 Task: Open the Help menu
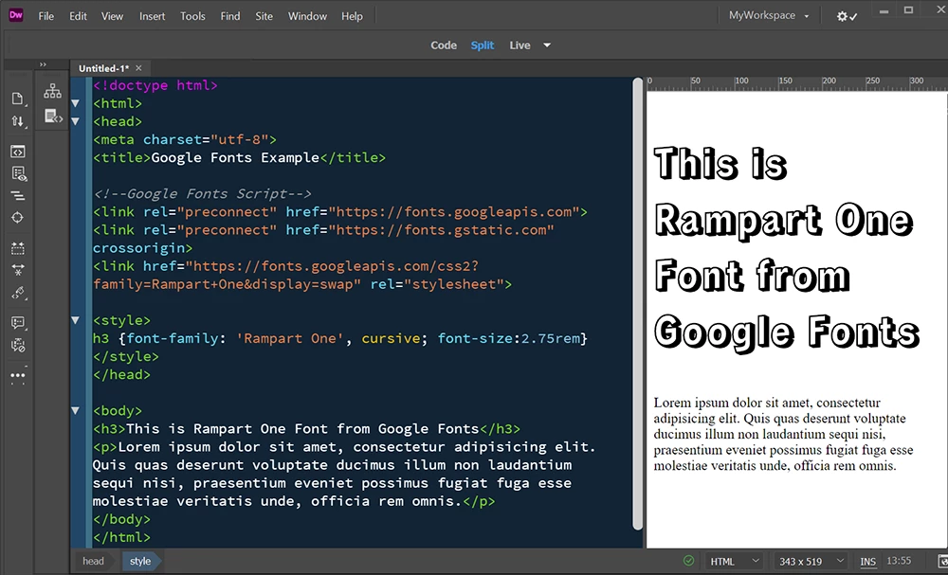tap(352, 16)
